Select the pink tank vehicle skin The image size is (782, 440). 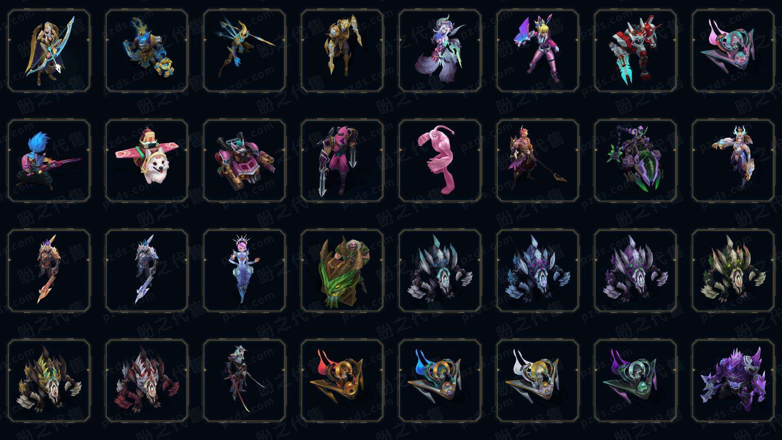point(244,161)
